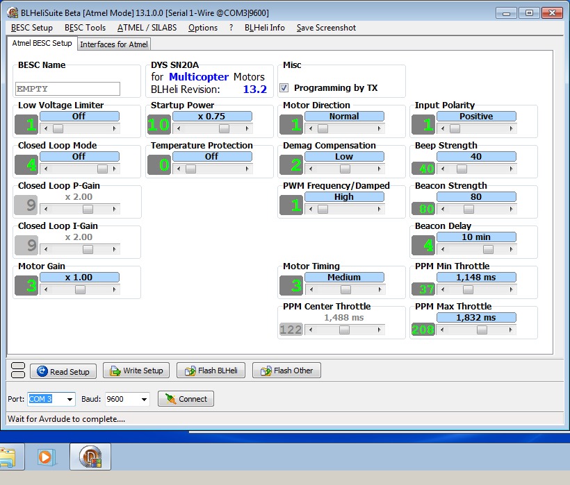Click the Motor Timing slider thumb

tap(345, 289)
